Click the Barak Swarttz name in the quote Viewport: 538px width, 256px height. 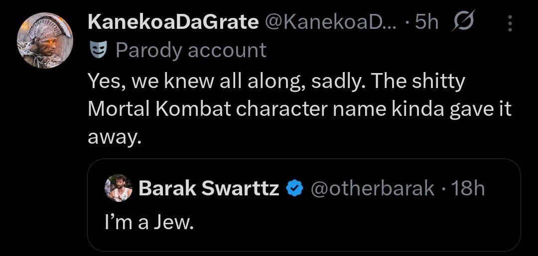point(209,188)
